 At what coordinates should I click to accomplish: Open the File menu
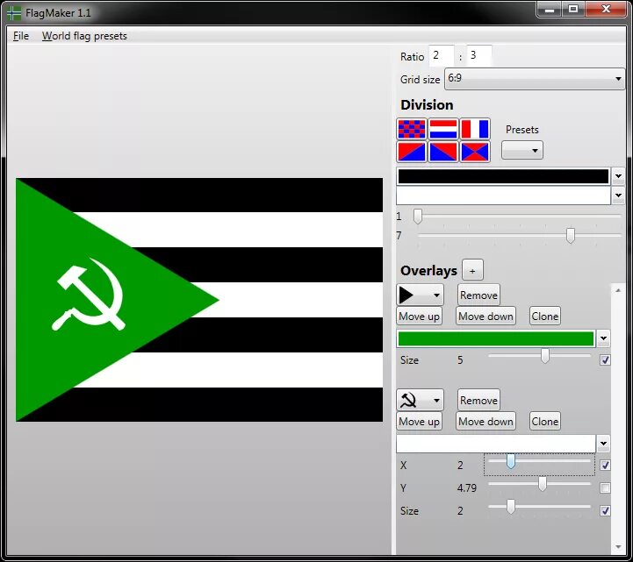click(x=21, y=36)
